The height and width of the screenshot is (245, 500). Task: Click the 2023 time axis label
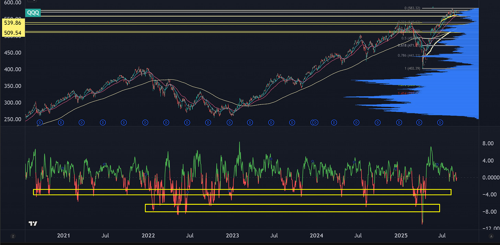[232, 236]
